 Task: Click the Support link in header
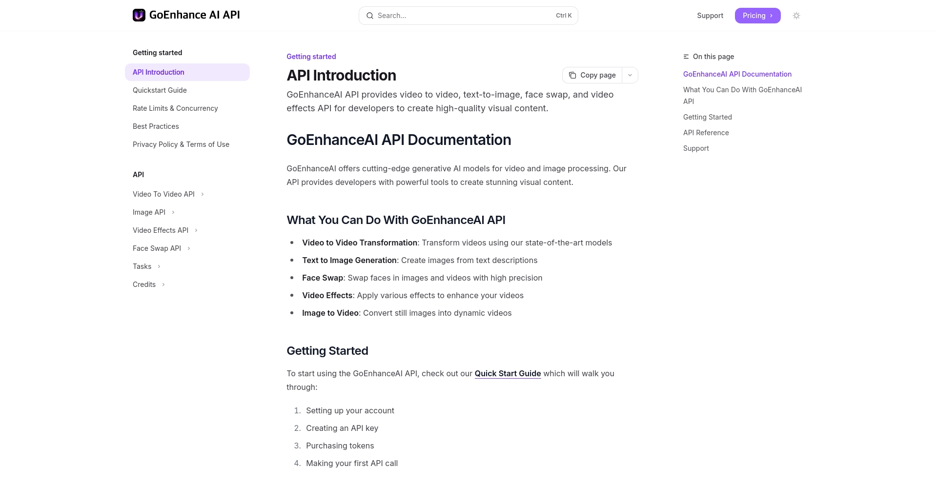(710, 16)
